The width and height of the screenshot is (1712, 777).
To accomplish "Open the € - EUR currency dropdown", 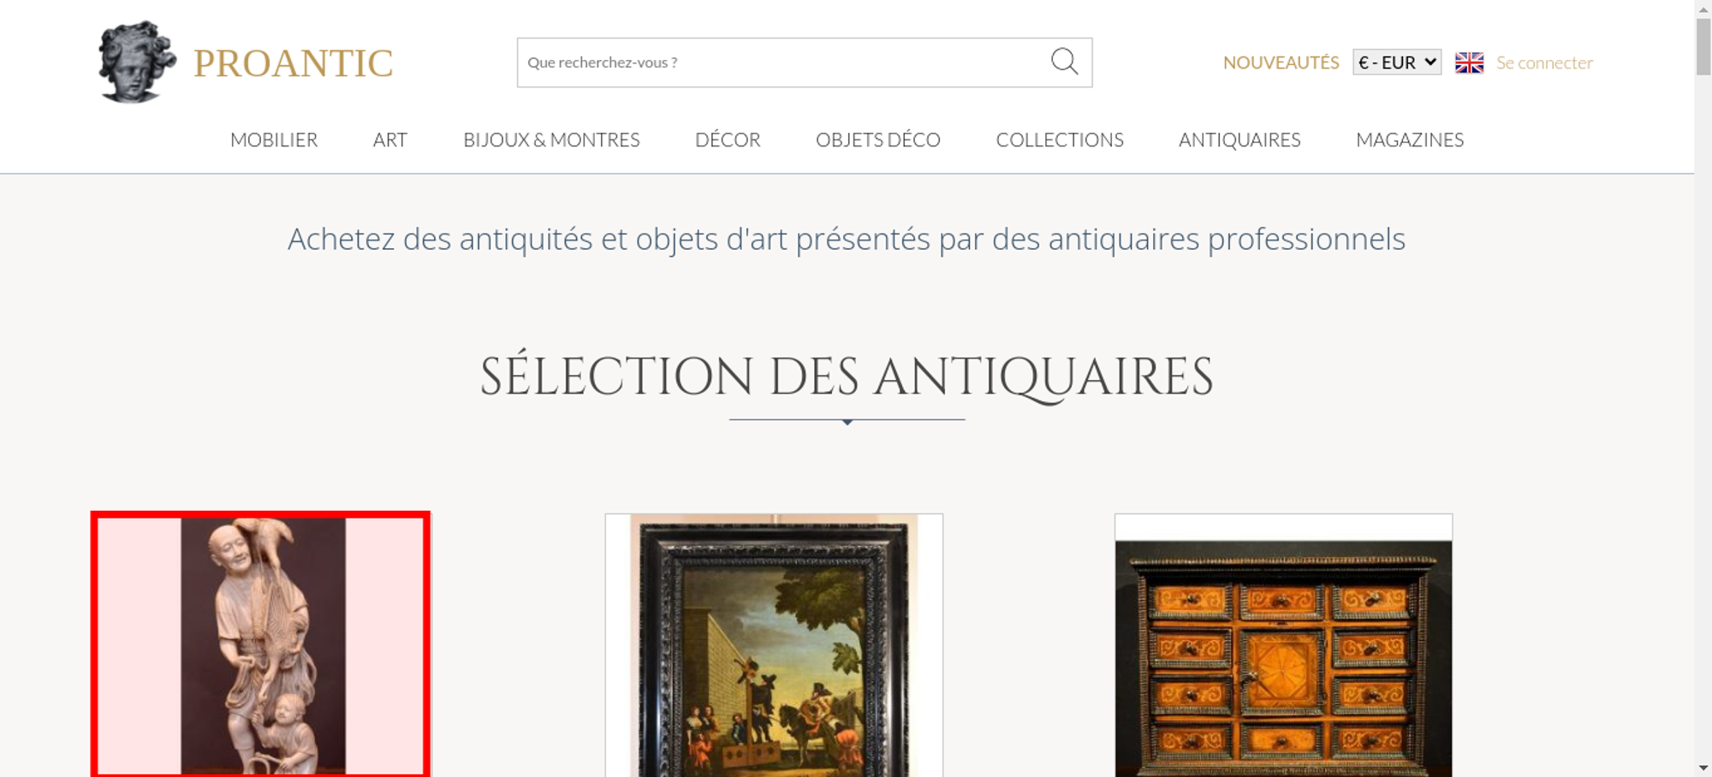I will point(1397,62).
